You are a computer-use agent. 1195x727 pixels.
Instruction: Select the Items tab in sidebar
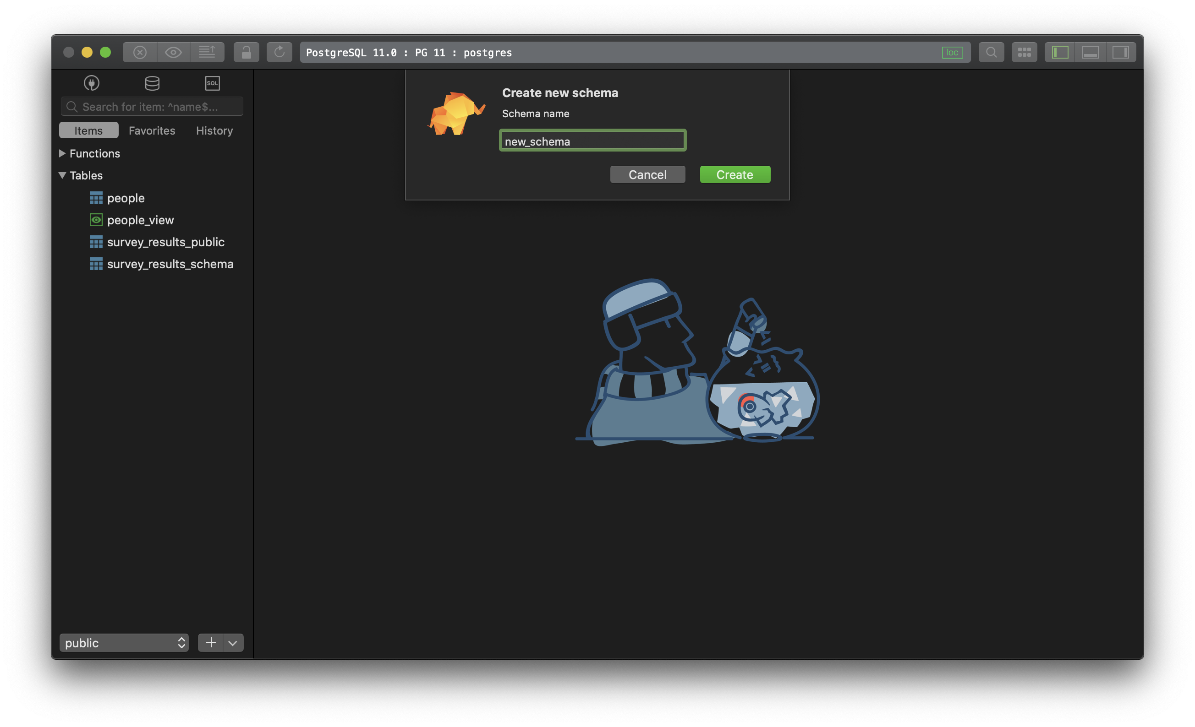point(88,130)
